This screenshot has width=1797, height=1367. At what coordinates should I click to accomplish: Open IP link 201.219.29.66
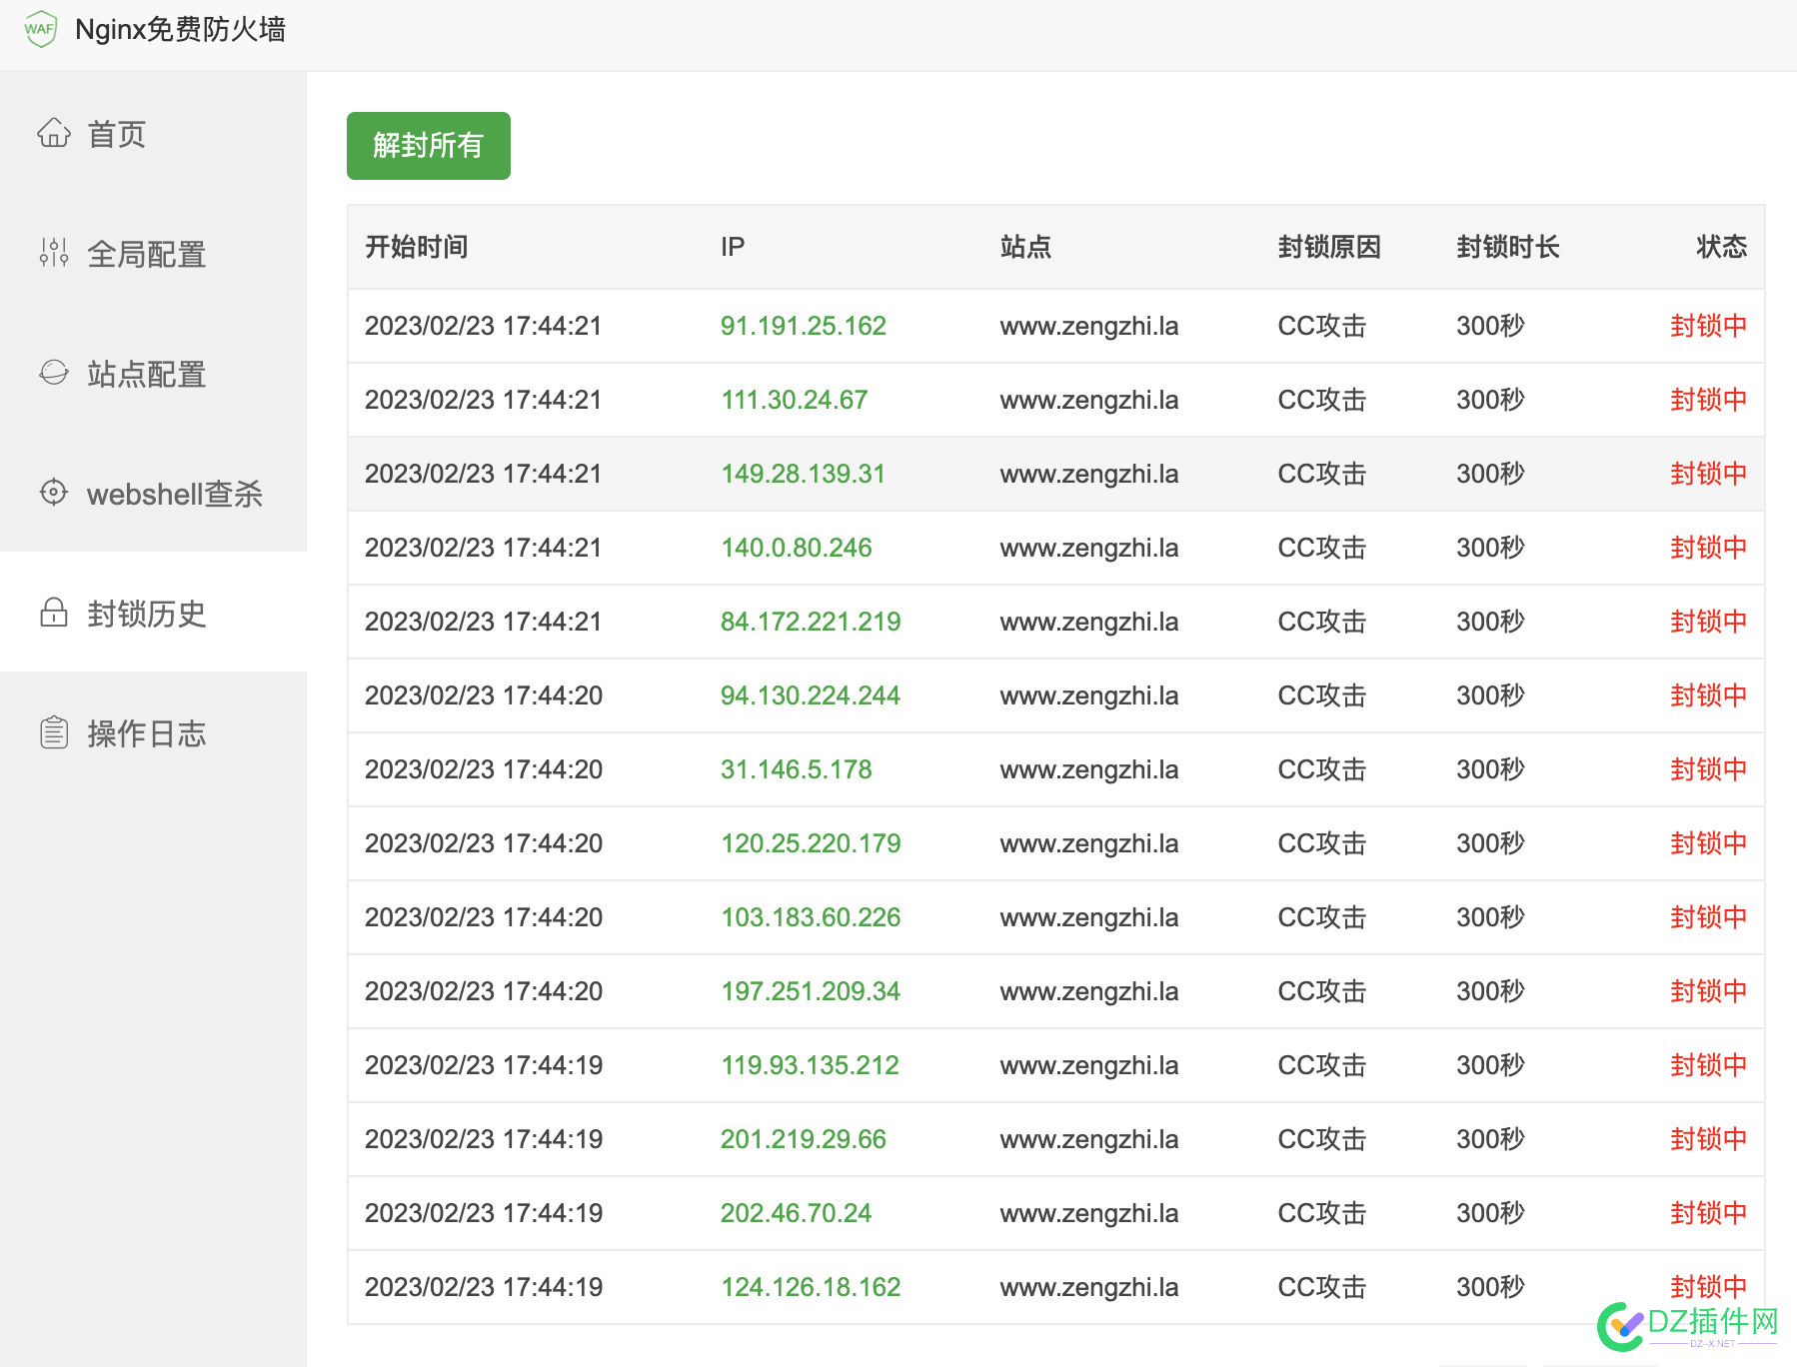pyautogui.click(x=804, y=1139)
